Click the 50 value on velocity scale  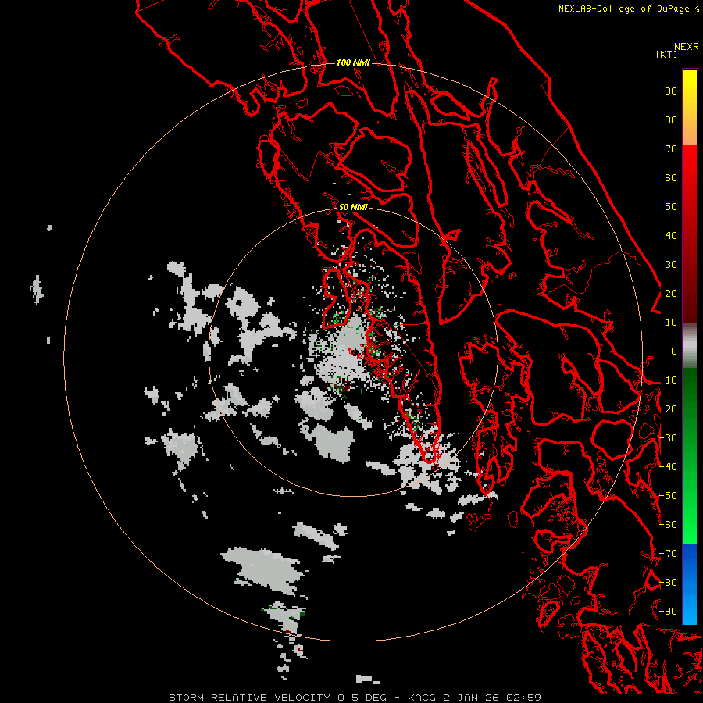671,207
